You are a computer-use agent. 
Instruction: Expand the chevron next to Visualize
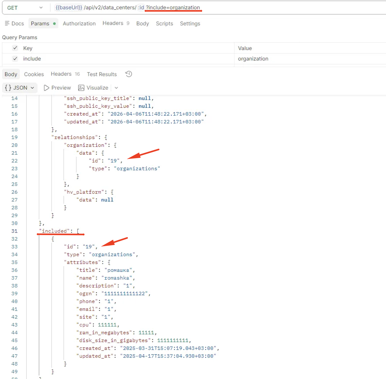(116, 88)
